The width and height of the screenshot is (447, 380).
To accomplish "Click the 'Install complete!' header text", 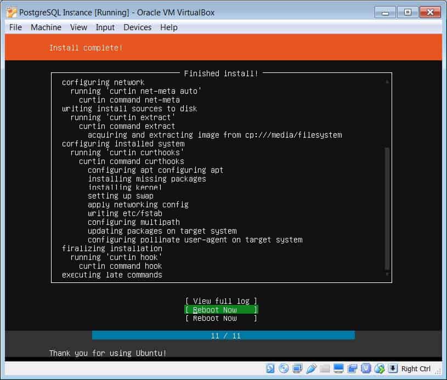I will [x=86, y=48].
